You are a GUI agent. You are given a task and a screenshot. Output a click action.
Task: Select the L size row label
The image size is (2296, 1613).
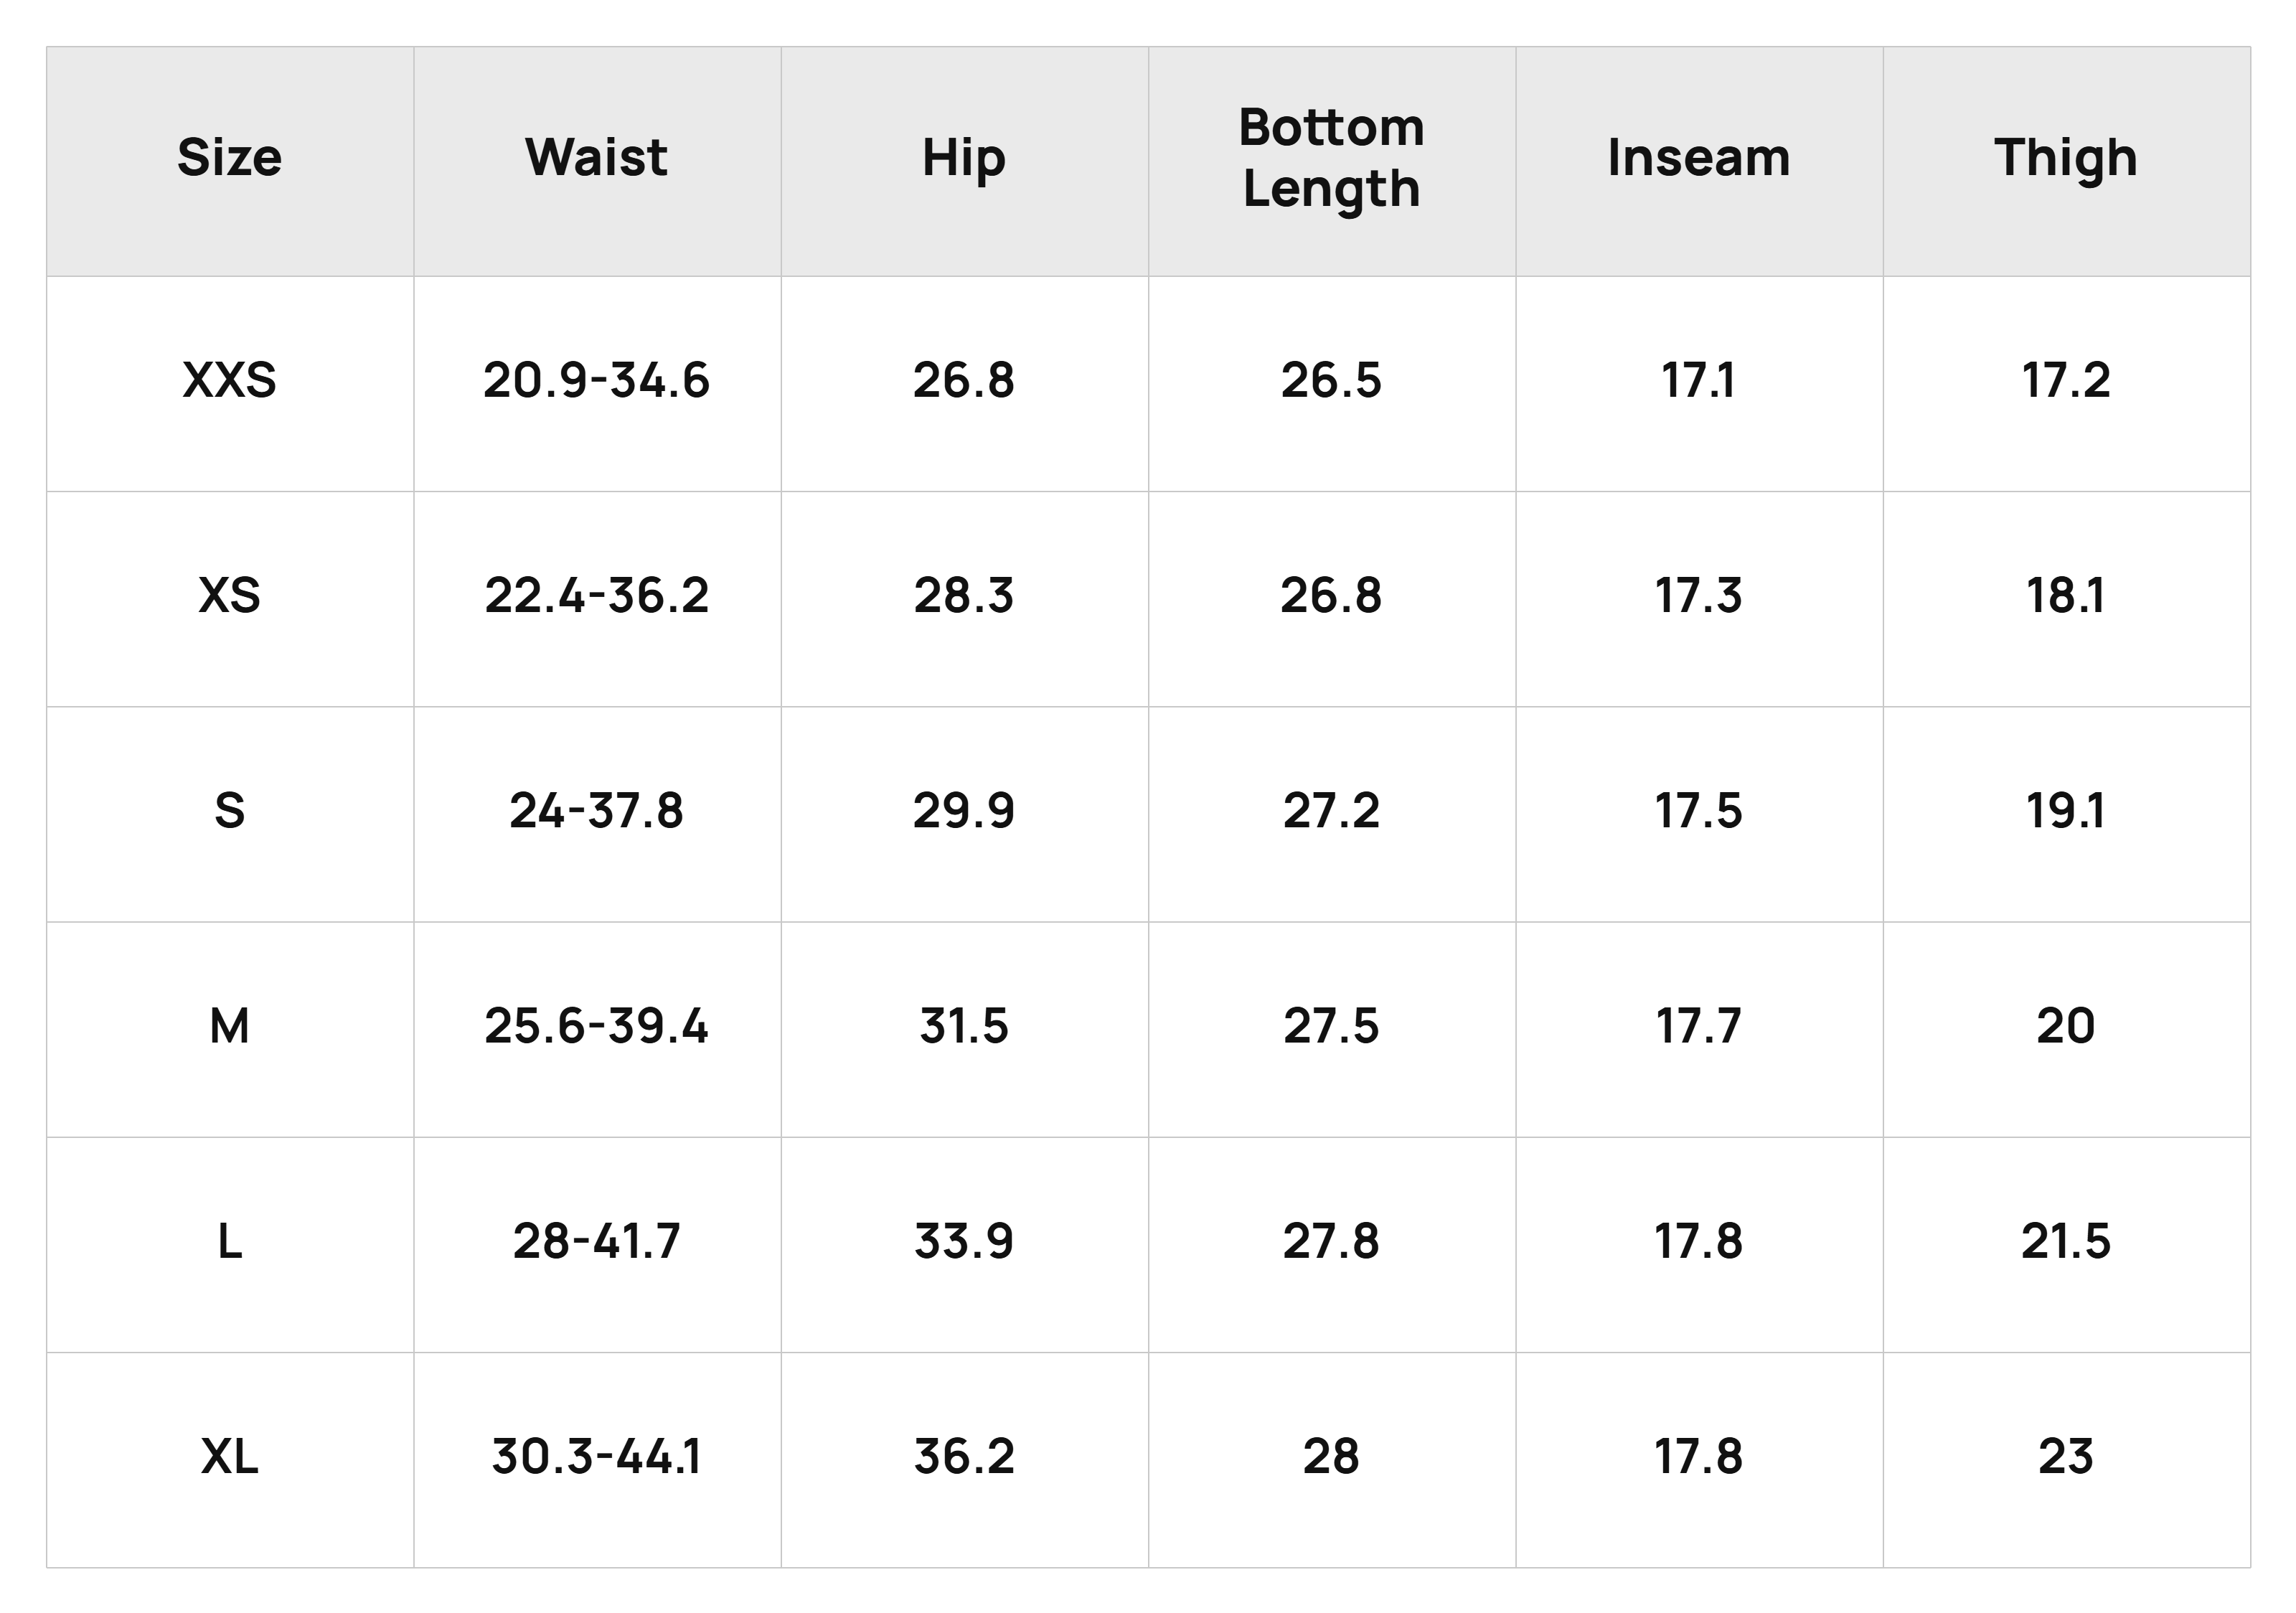pos(229,1242)
